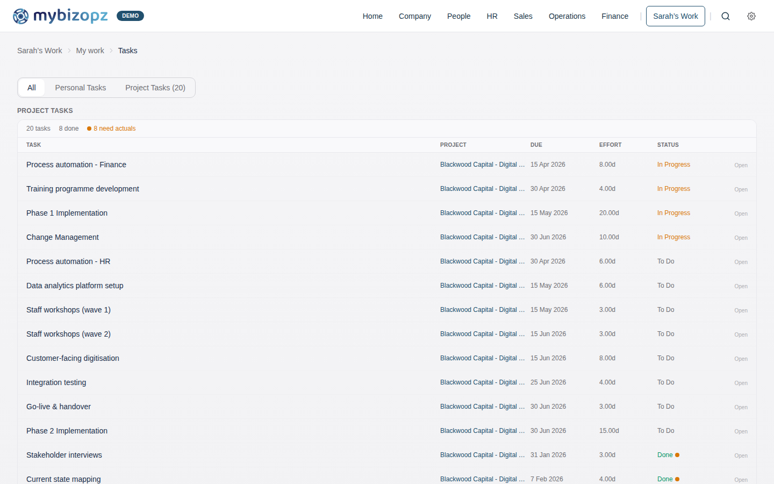
Task: Open settings with the gear icon
Action: (x=751, y=16)
